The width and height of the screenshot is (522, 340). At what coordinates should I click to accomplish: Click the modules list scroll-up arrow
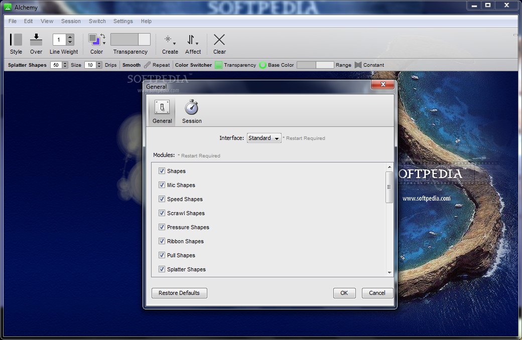[389, 166]
